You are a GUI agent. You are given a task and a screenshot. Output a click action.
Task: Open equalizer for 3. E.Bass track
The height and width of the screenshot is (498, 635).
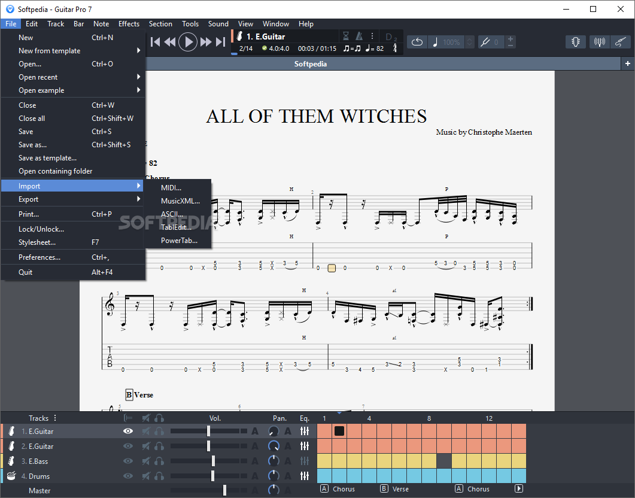(305, 461)
